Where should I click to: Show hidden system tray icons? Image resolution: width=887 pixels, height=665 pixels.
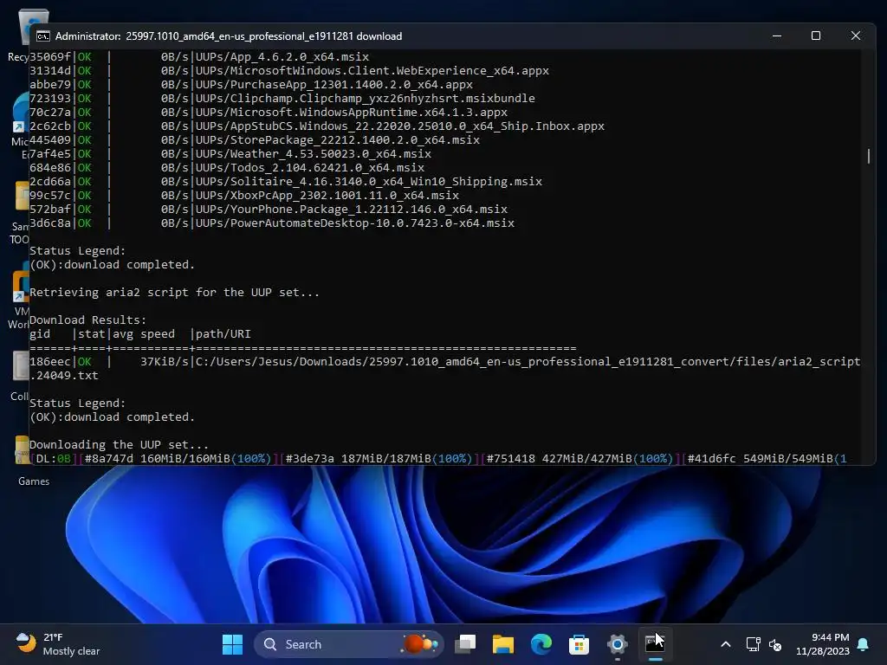726,644
